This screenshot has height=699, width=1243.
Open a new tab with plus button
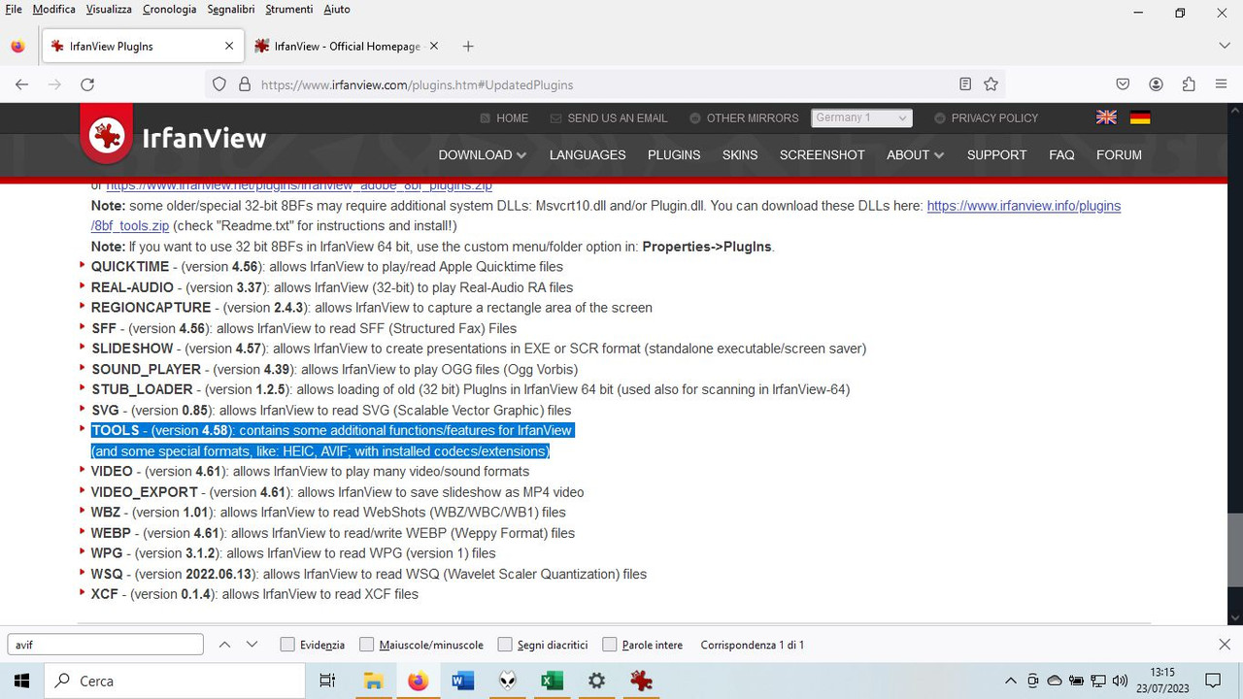pyautogui.click(x=468, y=46)
